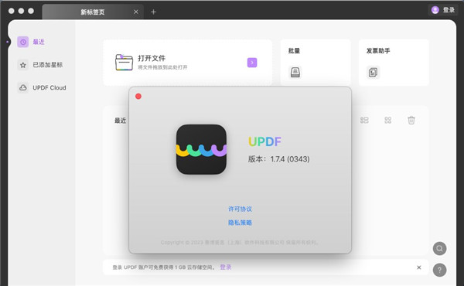Open UPDF Cloud in sidebar
Viewport: 464px width, 286px height.
click(x=42, y=87)
